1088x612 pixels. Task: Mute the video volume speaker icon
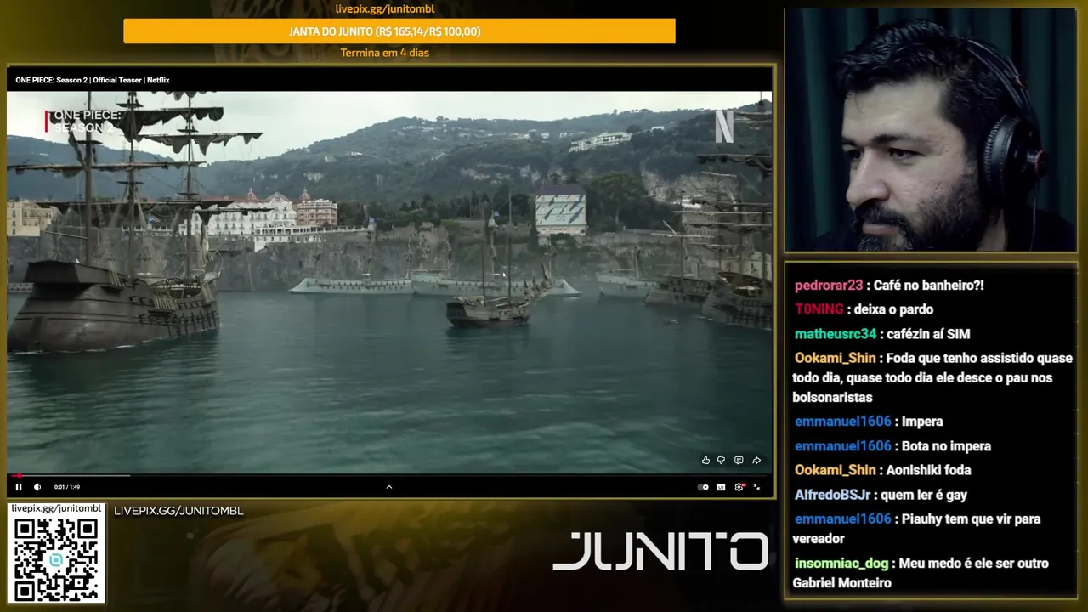(37, 487)
